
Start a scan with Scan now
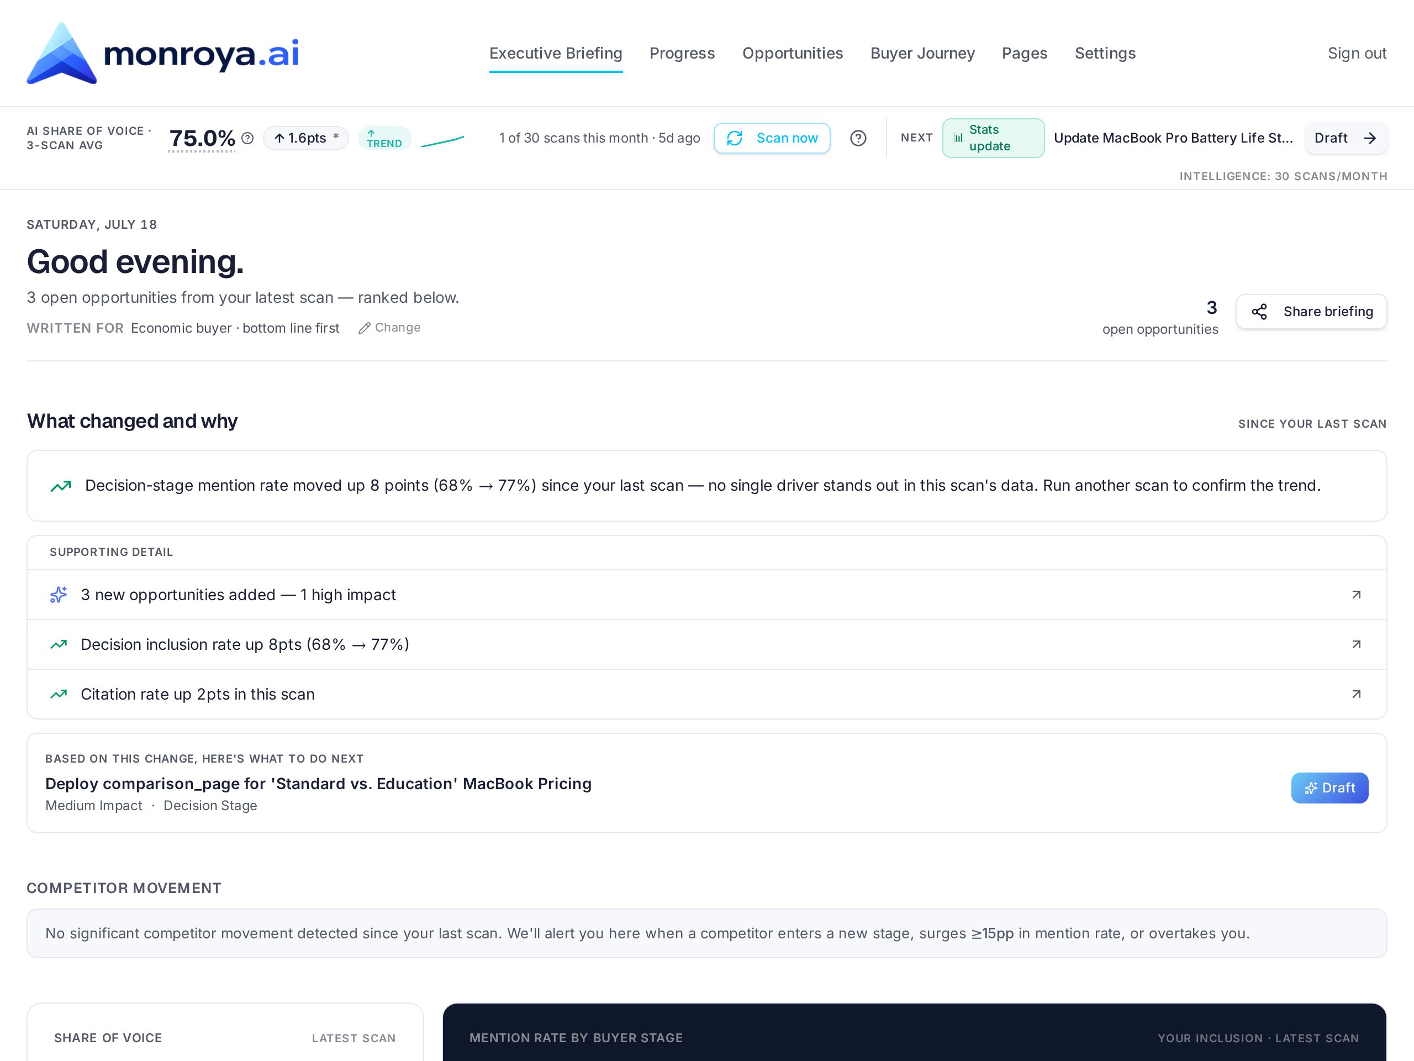(772, 138)
